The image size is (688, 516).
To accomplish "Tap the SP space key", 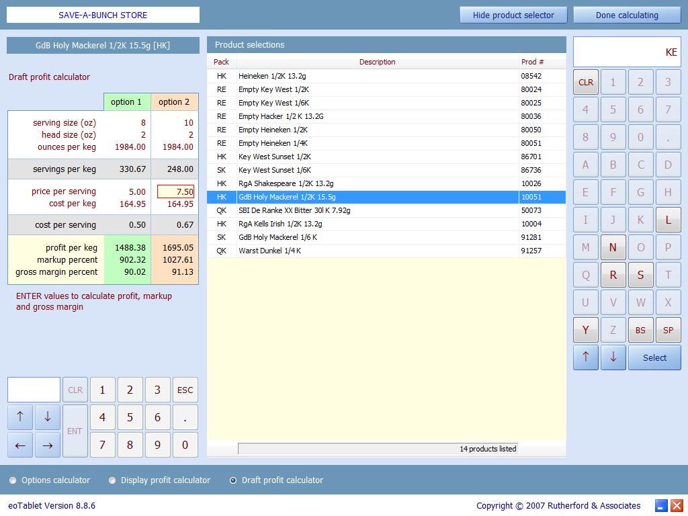I will 668,330.
